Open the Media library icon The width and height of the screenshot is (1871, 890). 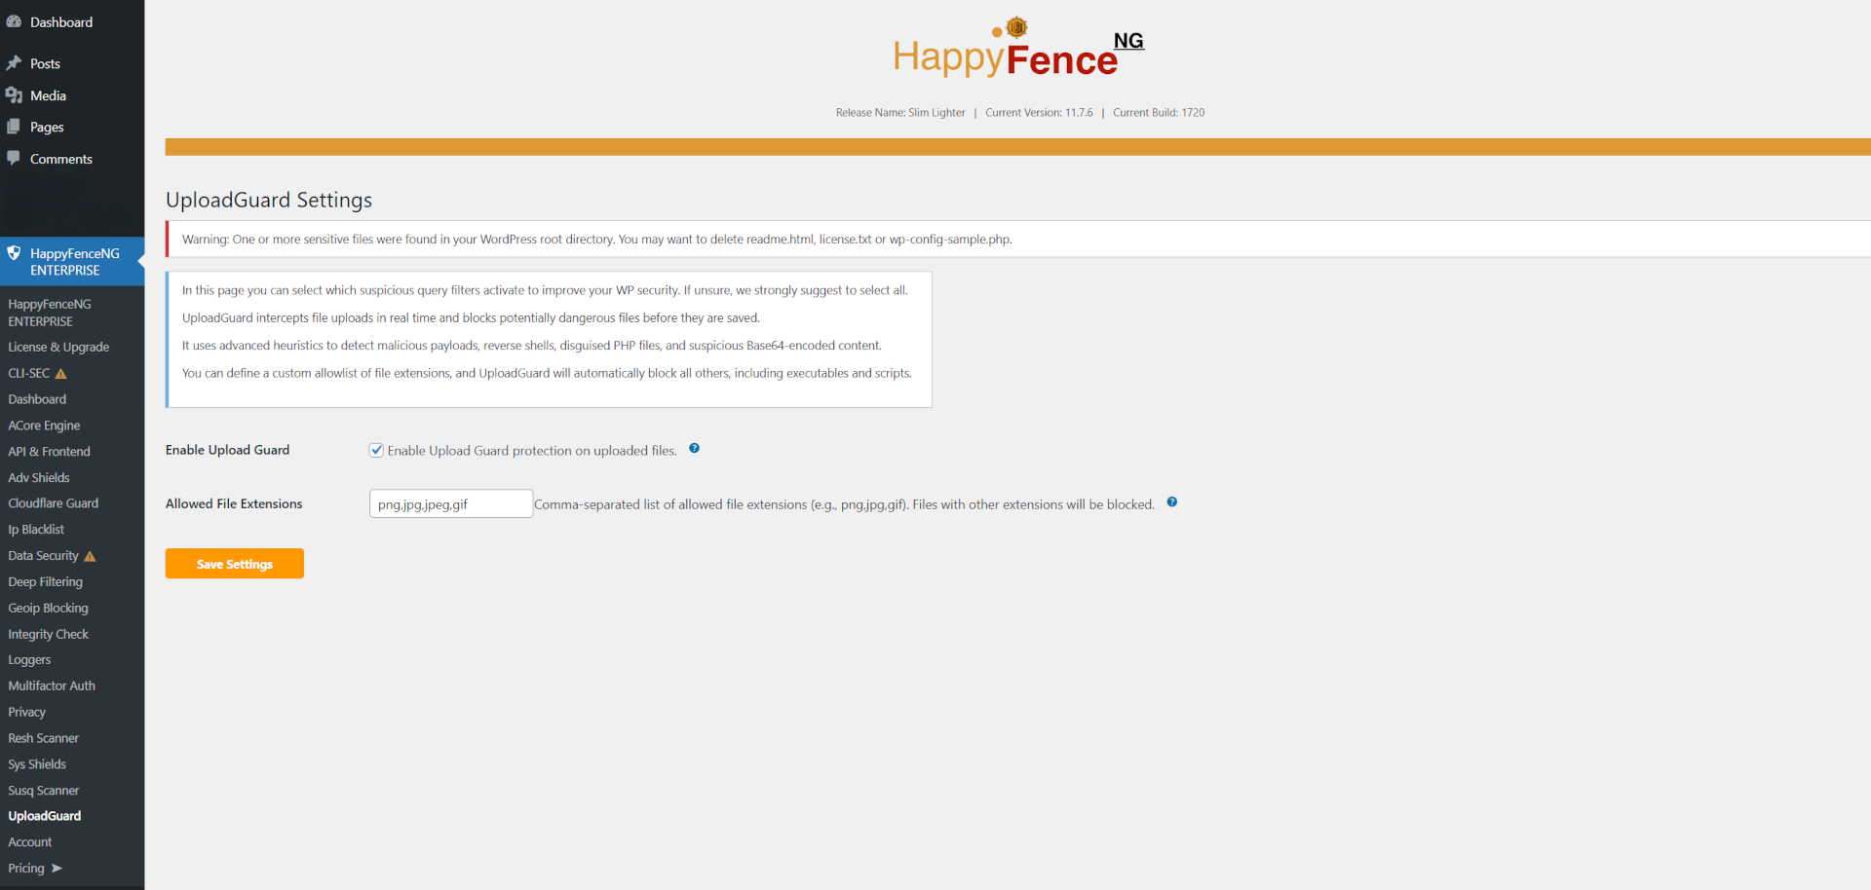coord(14,95)
